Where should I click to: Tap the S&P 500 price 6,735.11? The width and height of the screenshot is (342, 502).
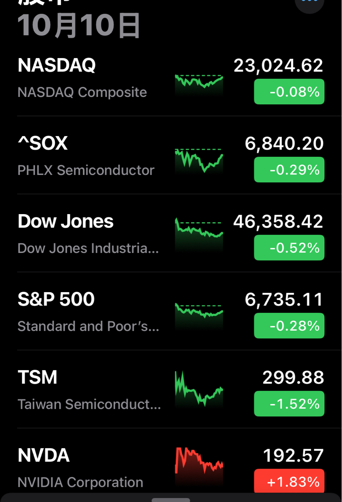pyautogui.click(x=284, y=300)
